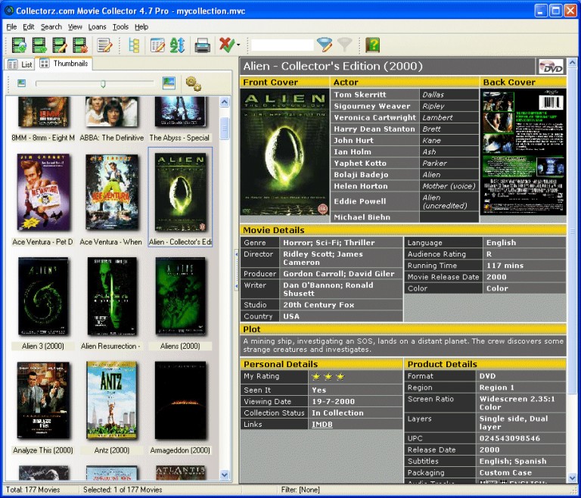Image resolution: width=581 pixels, height=498 pixels.
Task: Click viewing date value "19-7-2000"
Action: point(333,401)
